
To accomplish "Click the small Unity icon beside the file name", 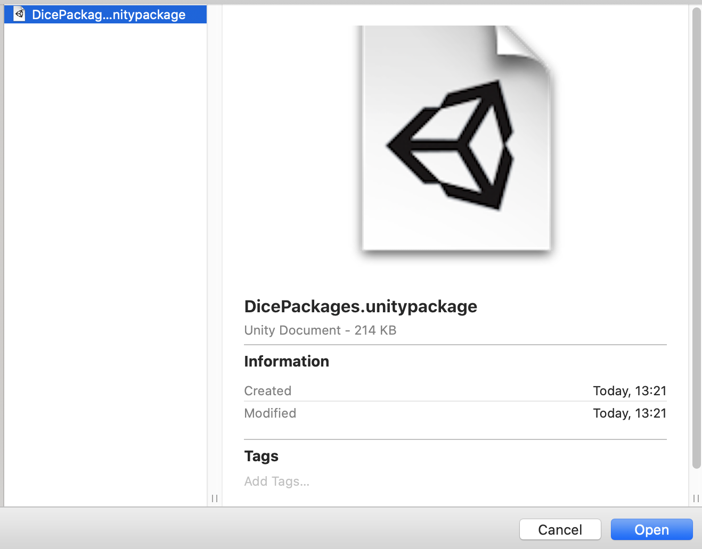I will tap(20, 14).
